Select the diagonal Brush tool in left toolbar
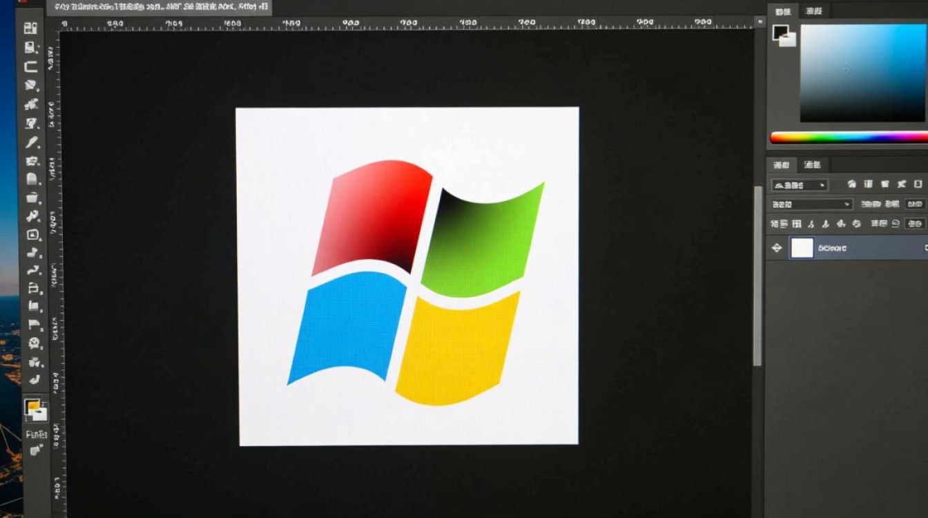Screen dimensions: 928x518 tap(32, 142)
